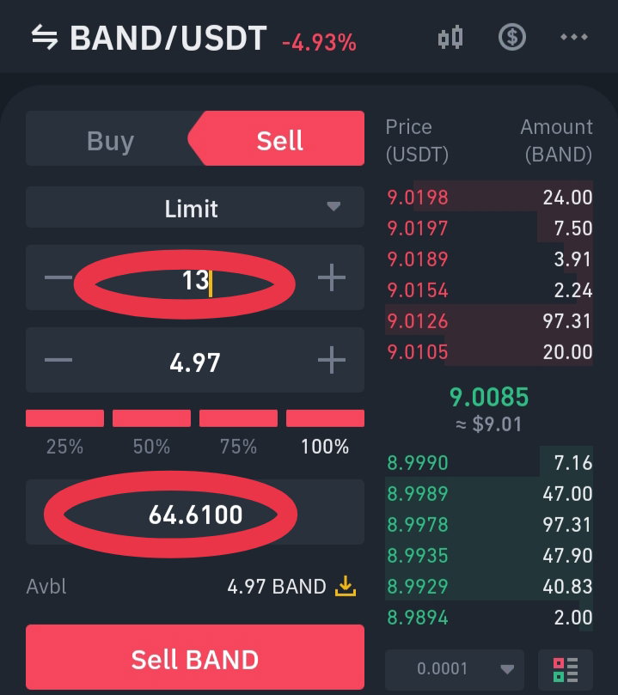Switch order book layout view icon
This screenshot has width=618, height=695.
566,669
